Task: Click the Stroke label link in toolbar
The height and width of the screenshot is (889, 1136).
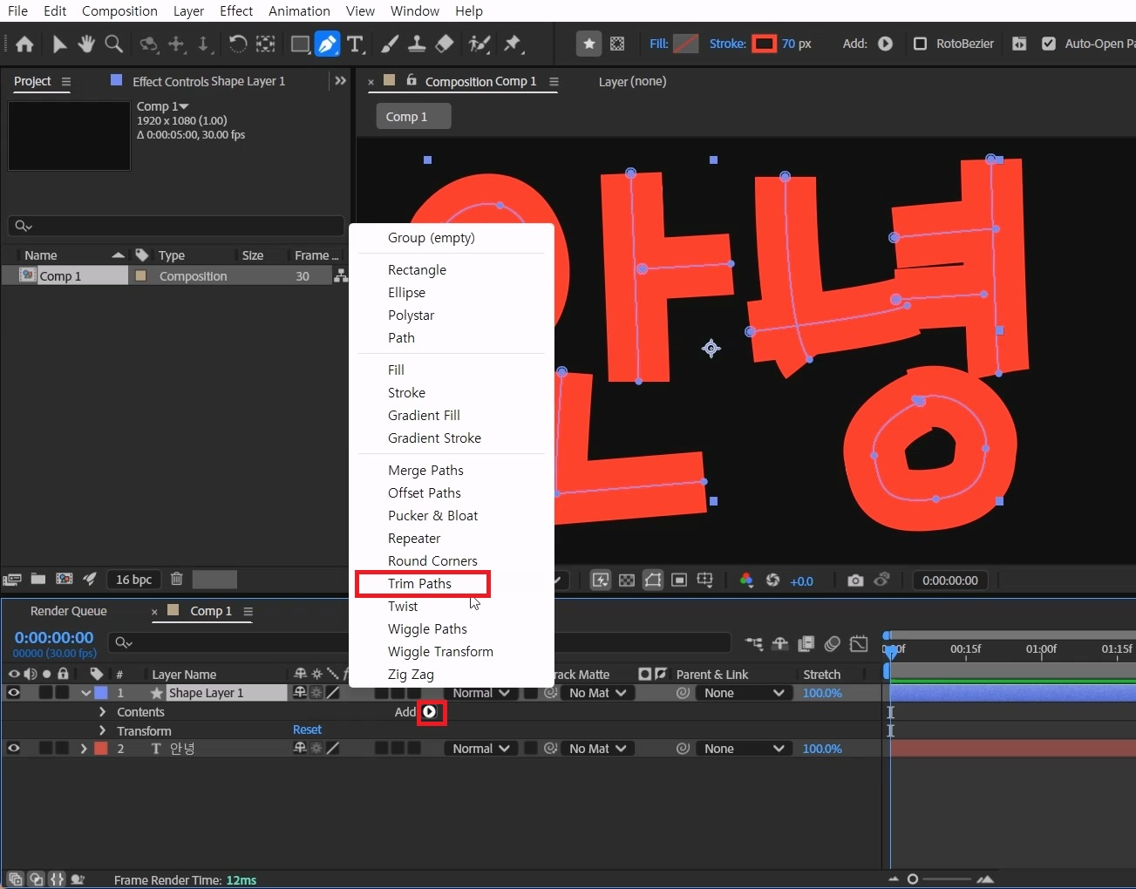Action: [727, 44]
